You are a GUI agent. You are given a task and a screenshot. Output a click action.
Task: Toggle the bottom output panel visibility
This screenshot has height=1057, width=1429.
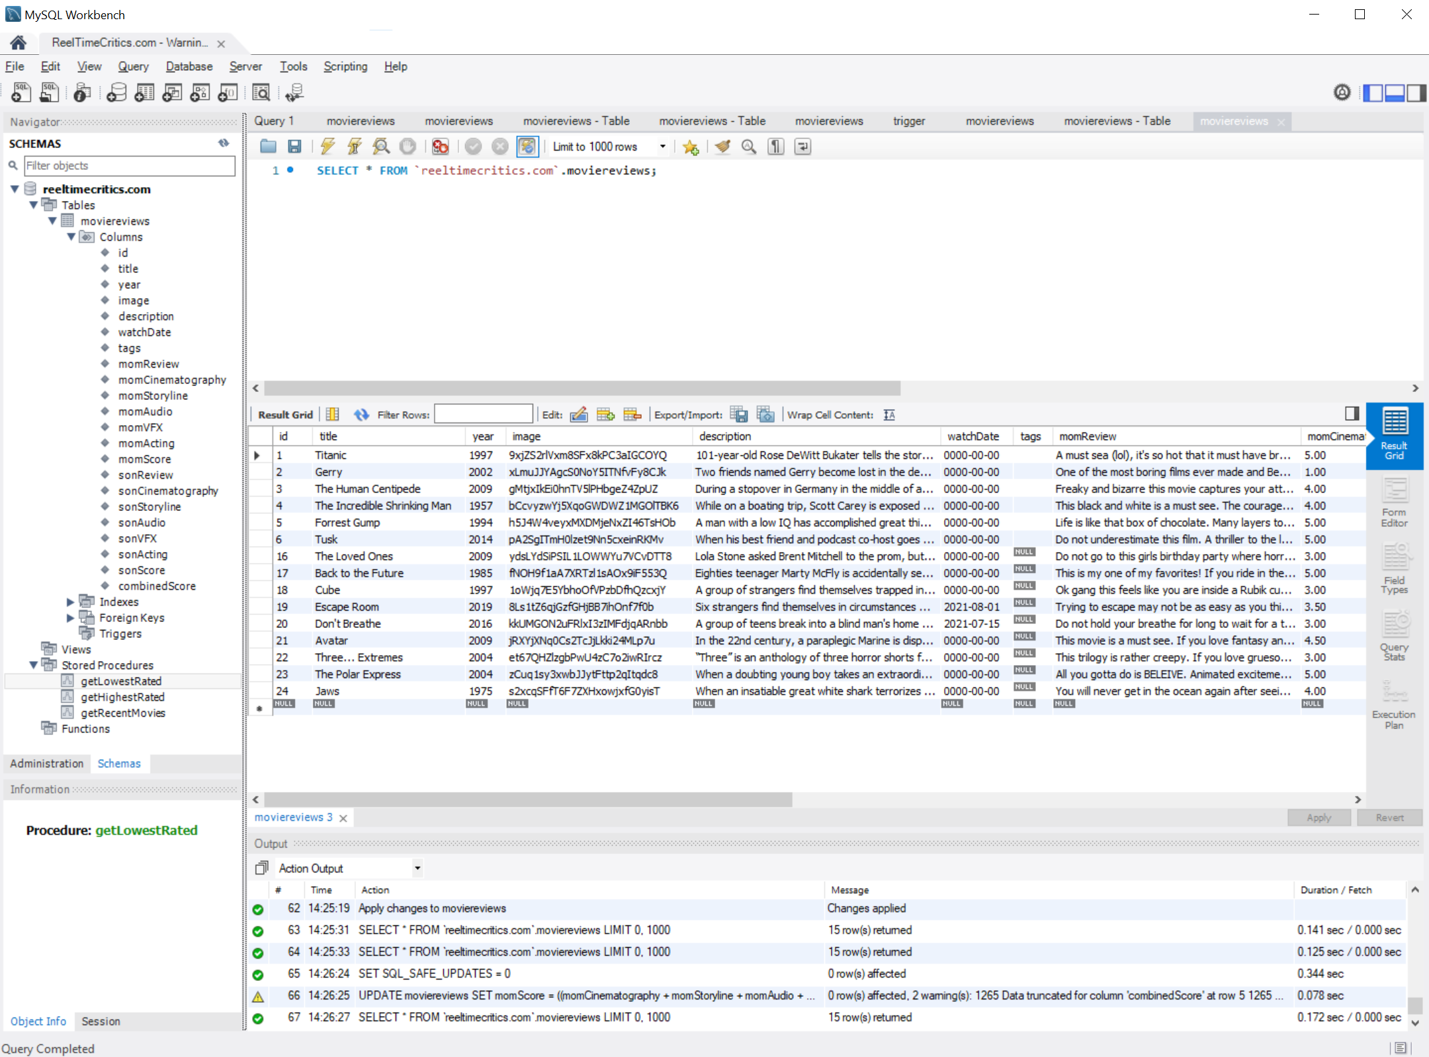[1395, 93]
